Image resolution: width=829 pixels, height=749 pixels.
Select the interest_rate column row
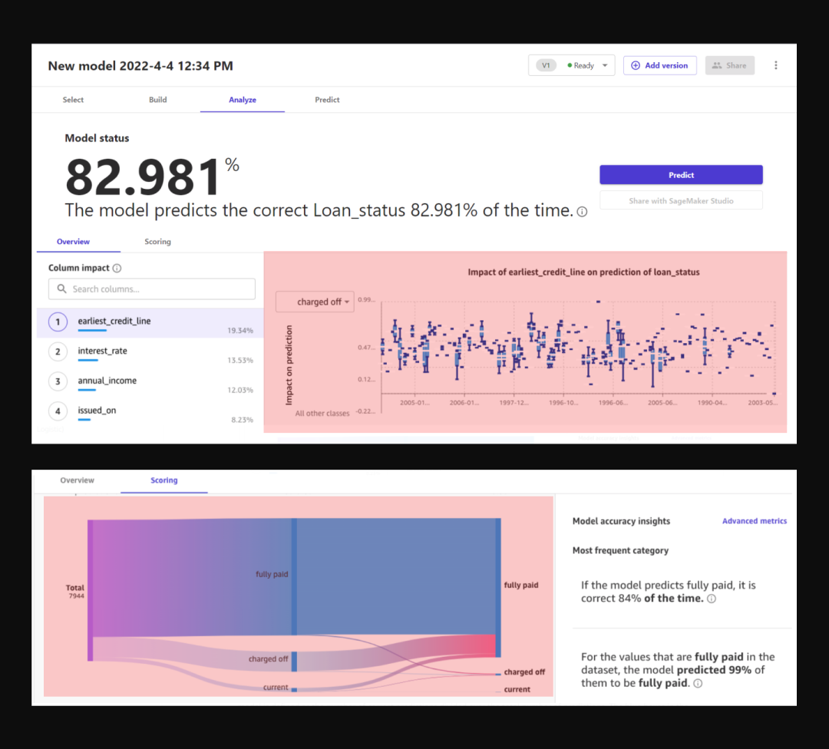tap(150, 353)
